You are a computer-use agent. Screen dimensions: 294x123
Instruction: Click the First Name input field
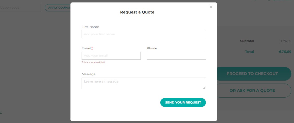click(x=144, y=34)
